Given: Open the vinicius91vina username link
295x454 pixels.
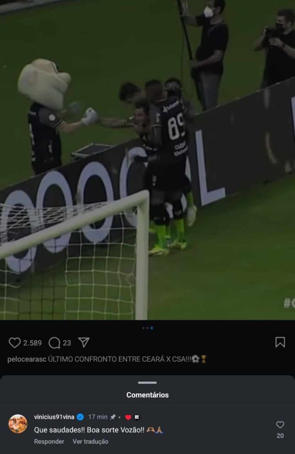Looking at the screenshot, I should [x=54, y=417].
